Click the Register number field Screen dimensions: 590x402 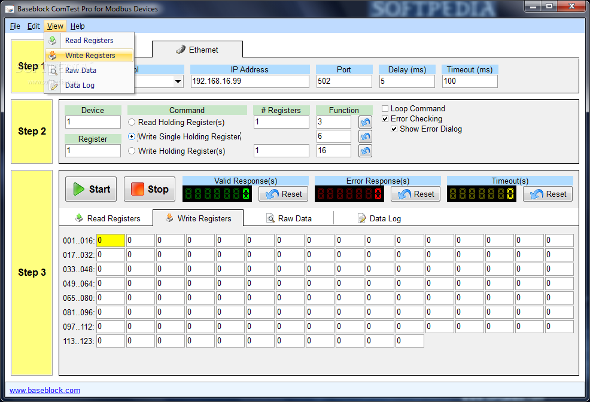tap(93, 151)
